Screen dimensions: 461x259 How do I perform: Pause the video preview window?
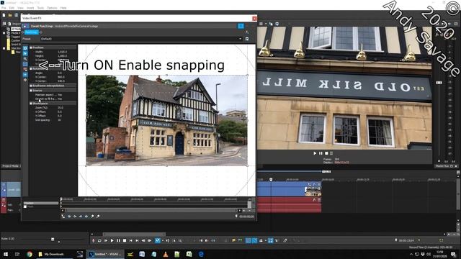pyautogui.click(x=321, y=153)
